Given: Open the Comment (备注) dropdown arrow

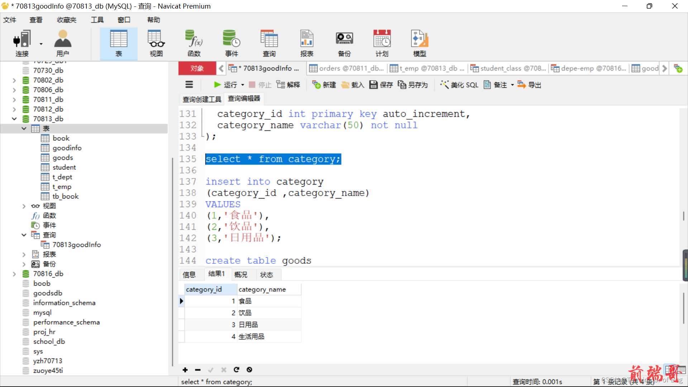Looking at the screenshot, I should pyautogui.click(x=512, y=85).
